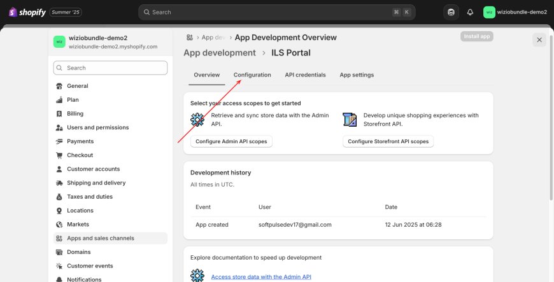Image resolution: width=554 pixels, height=282 pixels.
Task: Close the settings panel with X
Action: pyautogui.click(x=539, y=40)
